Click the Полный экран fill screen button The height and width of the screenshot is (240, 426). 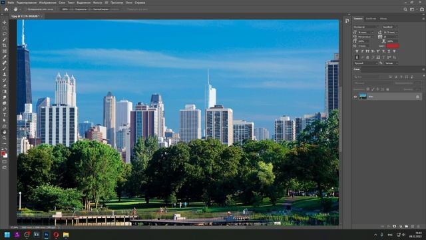101,9
